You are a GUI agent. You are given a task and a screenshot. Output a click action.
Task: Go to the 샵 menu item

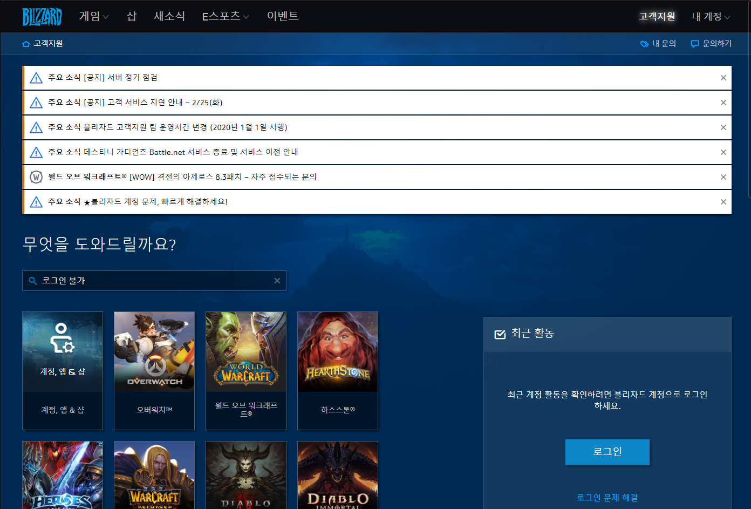132,16
